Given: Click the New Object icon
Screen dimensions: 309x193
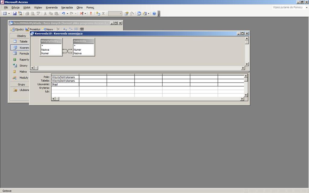Looking at the screenshot, I should tap(145, 13).
